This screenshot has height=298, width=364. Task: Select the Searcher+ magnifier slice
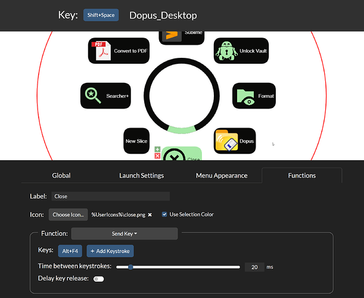[105, 95]
